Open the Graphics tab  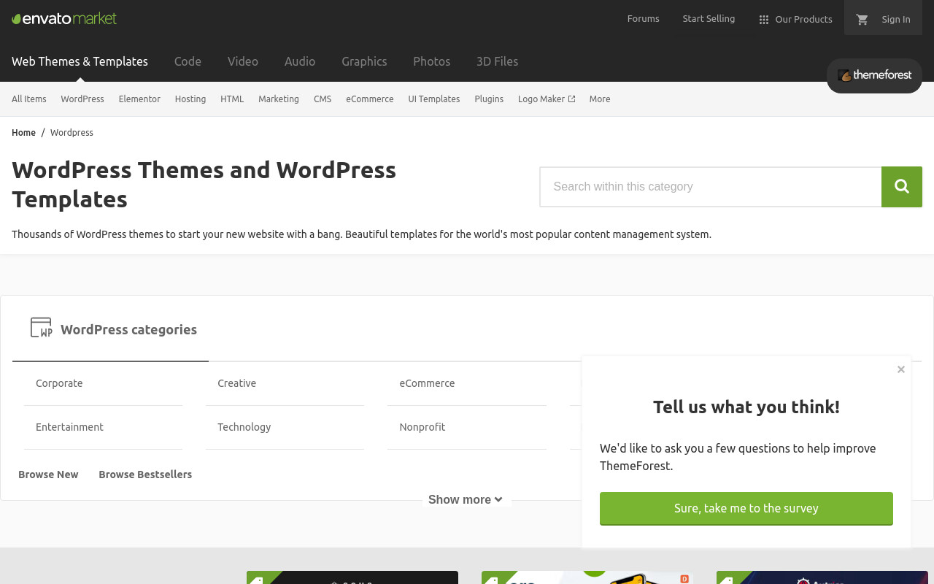[364, 61]
